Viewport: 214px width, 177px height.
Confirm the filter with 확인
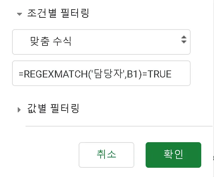click(x=173, y=155)
